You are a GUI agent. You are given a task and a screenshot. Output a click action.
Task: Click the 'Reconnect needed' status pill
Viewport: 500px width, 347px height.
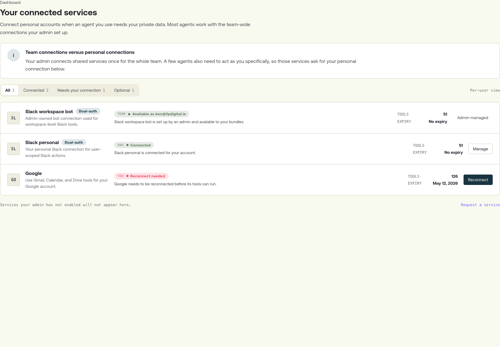pyautogui.click(x=141, y=176)
